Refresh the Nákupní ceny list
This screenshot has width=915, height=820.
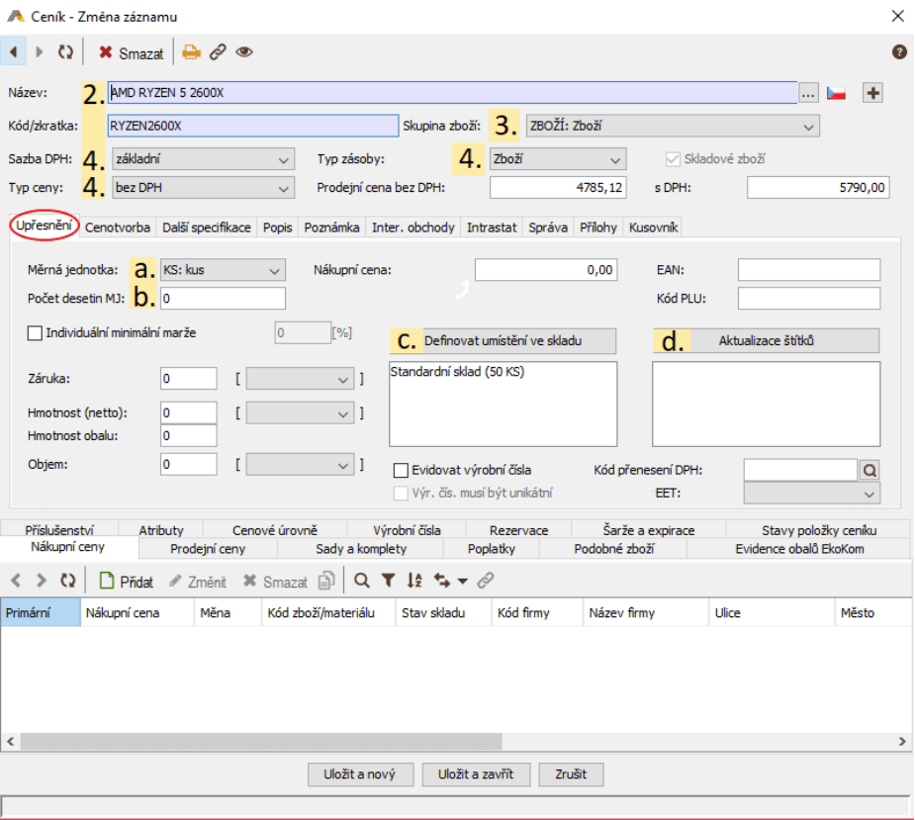tap(67, 580)
